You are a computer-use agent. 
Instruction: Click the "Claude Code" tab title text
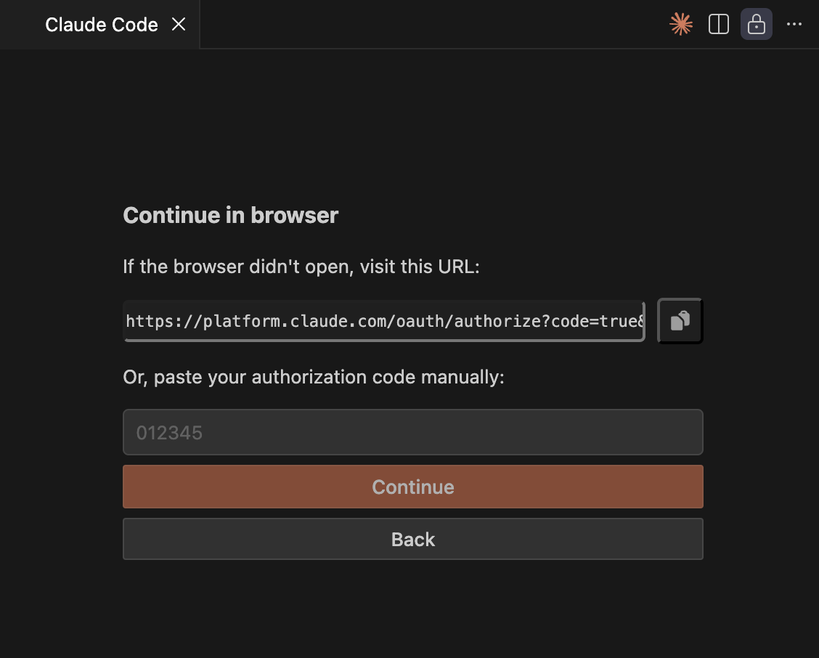point(101,25)
